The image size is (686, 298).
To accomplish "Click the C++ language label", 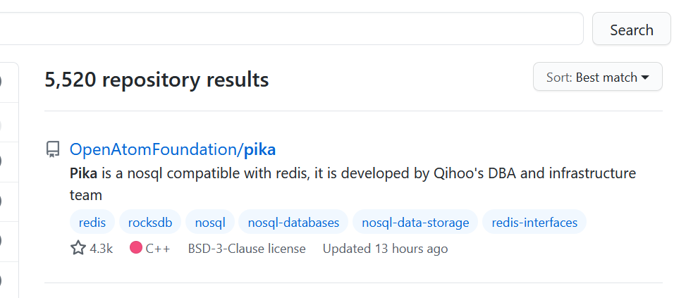I will pos(158,249).
